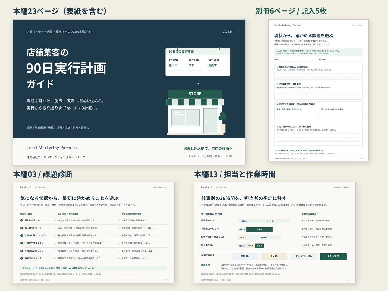This screenshot has height=291, width=388.
Task: Click numbered bullet 6 beside 再来店が少ない?
Action: (x=22, y=258)
